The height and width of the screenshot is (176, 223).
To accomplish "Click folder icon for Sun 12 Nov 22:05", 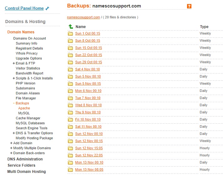I will coord(70,155).
